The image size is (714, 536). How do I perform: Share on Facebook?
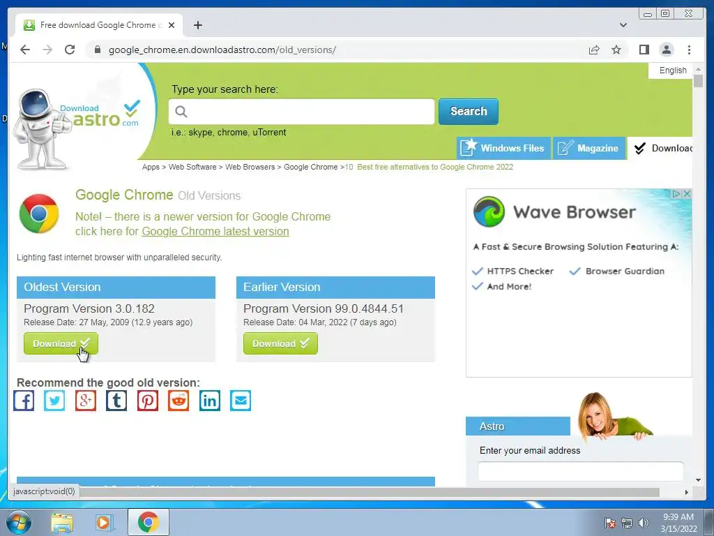[x=24, y=401]
